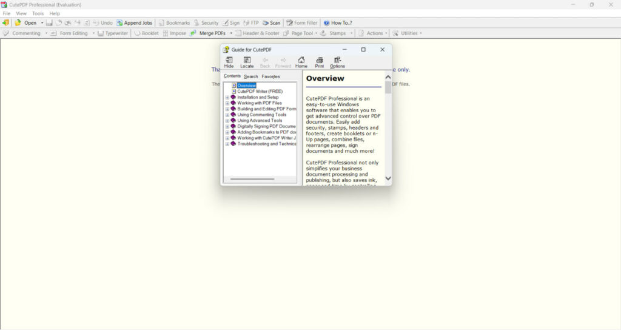621x330 pixels.
Task: Open Options in the Guide window
Action: pyautogui.click(x=337, y=62)
